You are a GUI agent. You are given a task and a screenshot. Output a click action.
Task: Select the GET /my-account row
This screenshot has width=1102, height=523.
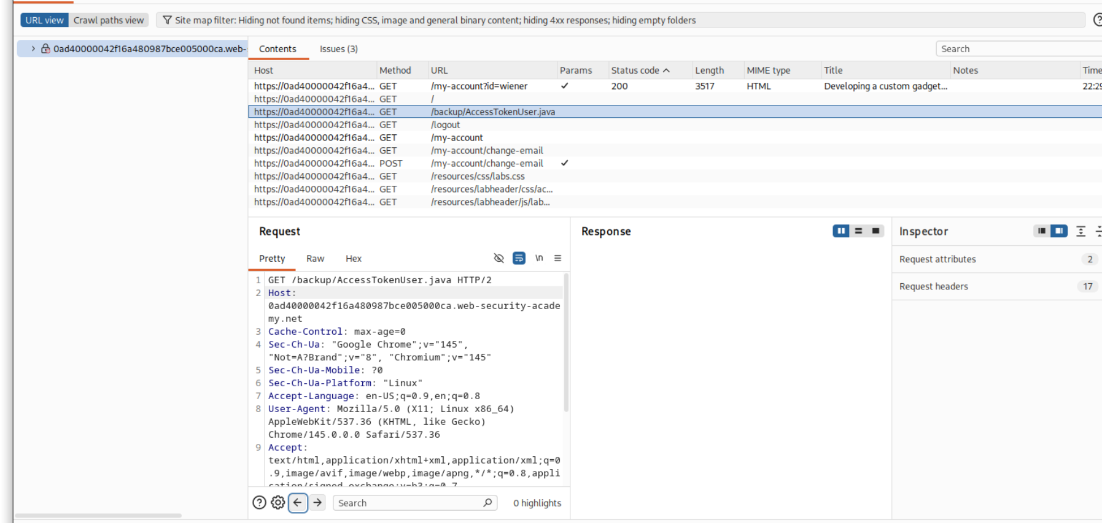click(x=675, y=137)
